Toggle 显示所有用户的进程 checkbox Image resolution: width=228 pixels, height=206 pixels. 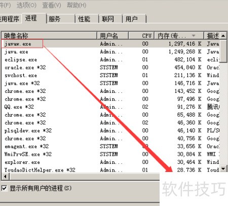pos(4,188)
